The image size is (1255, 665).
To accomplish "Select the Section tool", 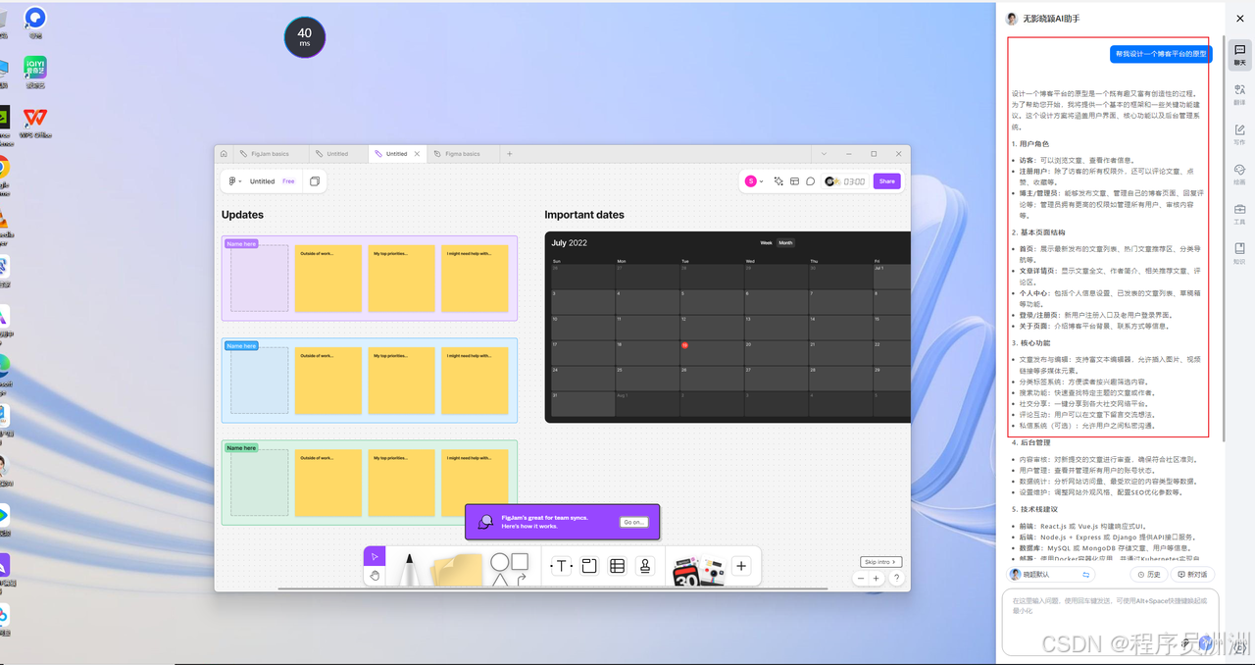I will point(589,566).
